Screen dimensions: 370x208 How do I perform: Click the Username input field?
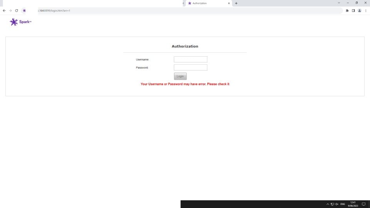190,59
